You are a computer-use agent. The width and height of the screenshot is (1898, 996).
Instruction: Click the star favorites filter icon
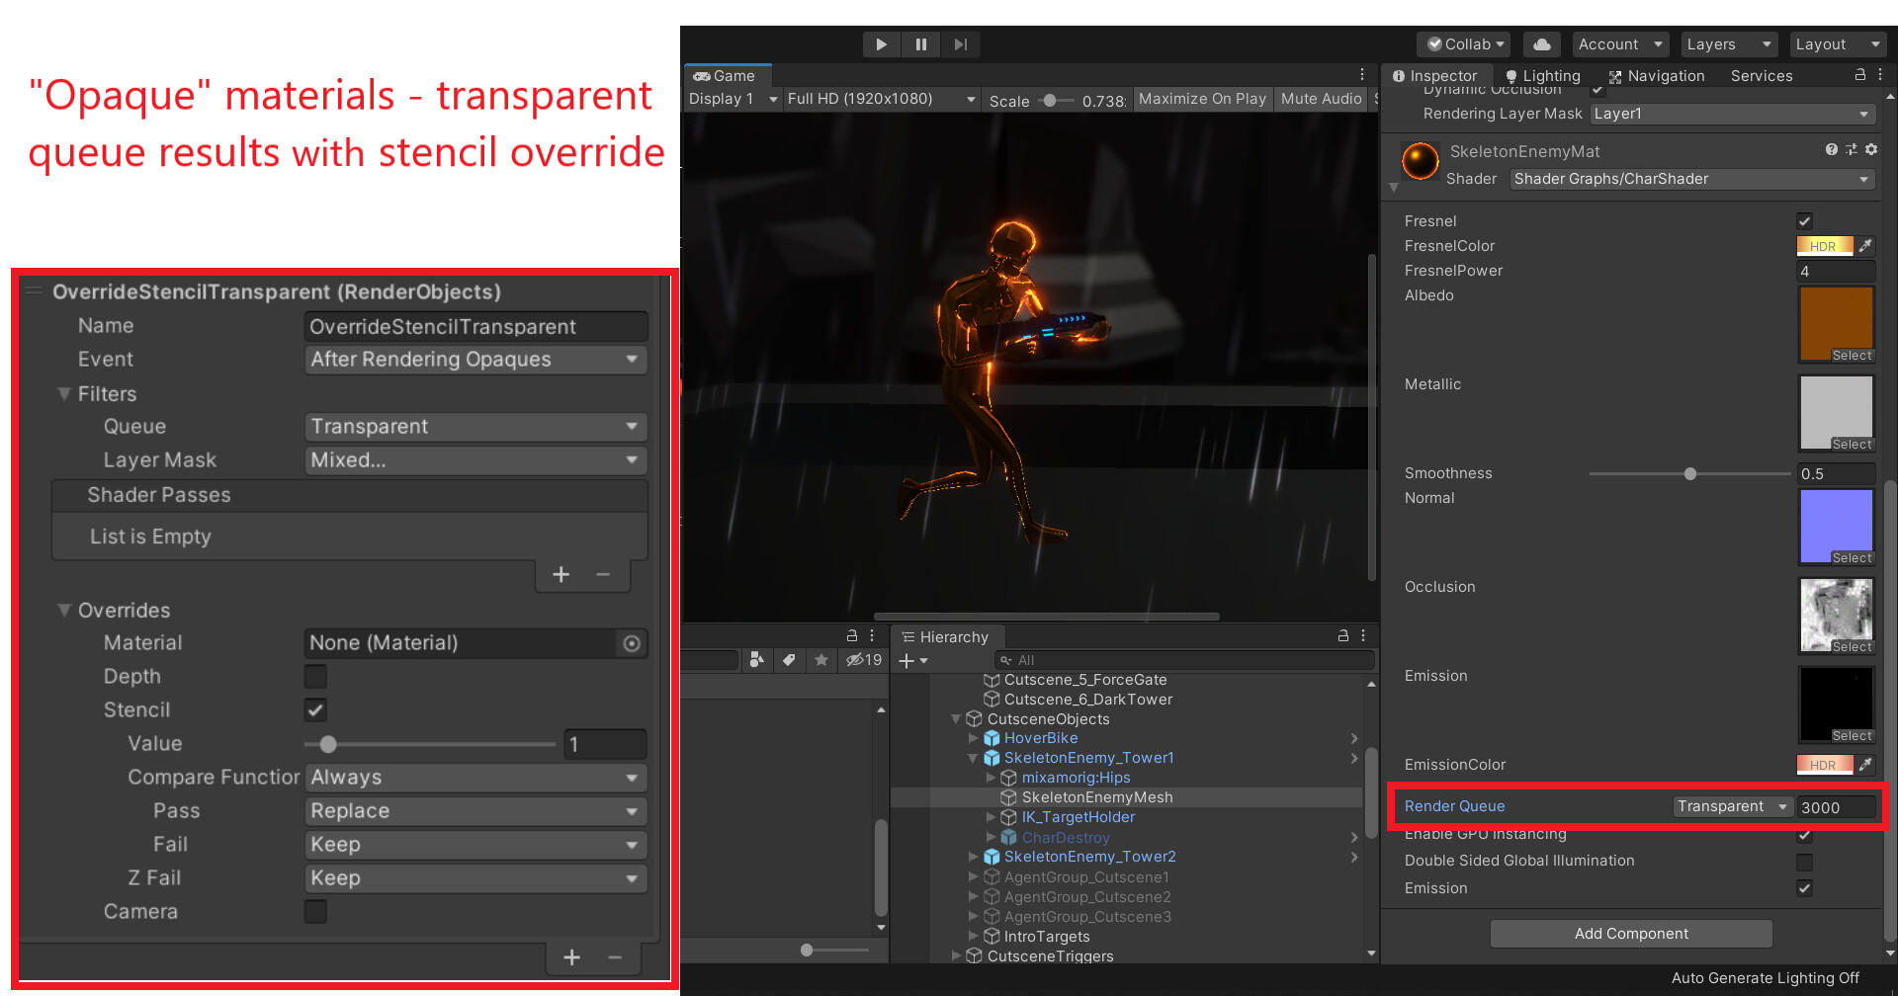(x=821, y=660)
